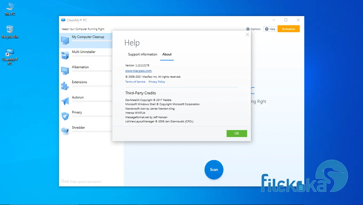Click the blue Scan button
Image resolution: width=363 pixels, height=205 pixels.
[x=214, y=169]
